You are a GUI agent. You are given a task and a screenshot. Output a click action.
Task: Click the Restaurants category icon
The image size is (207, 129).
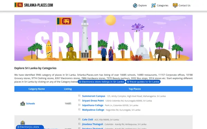23,123
